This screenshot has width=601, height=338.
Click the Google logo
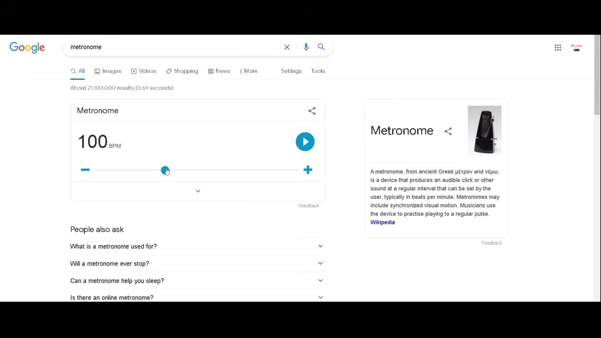pyautogui.click(x=27, y=47)
